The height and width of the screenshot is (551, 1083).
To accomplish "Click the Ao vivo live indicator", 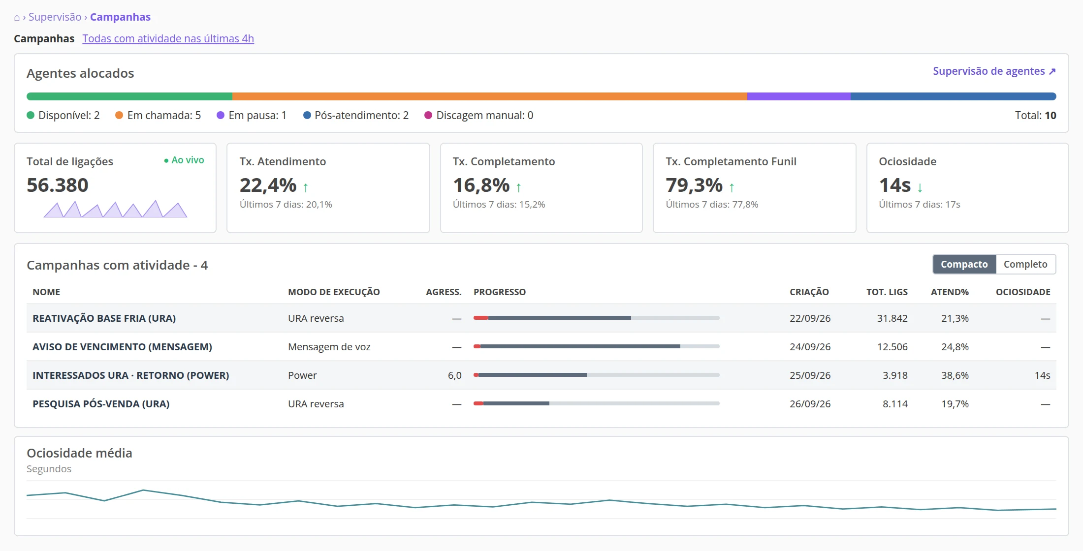I will (x=184, y=160).
